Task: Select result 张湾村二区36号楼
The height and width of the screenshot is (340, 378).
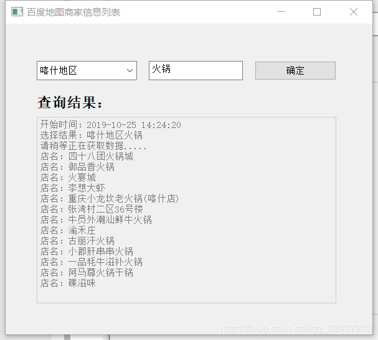Action: click(x=92, y=209)
